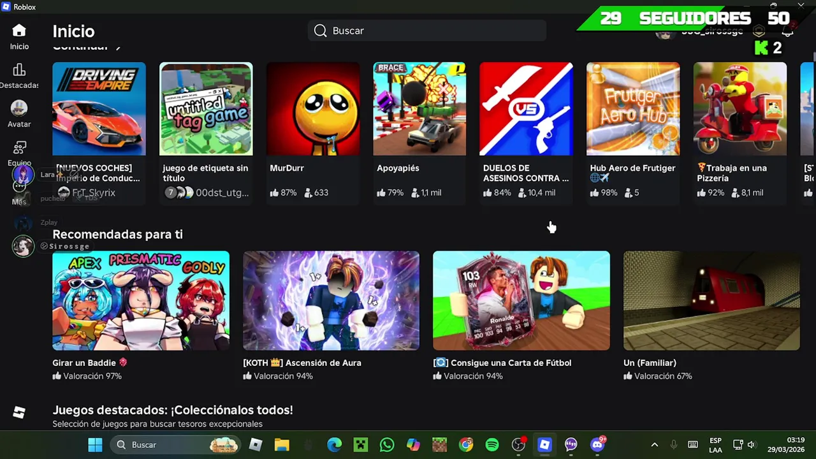Open the MurDurr game thumbnail
This screenshot has width=816, height=459.
tap(313, 109)
